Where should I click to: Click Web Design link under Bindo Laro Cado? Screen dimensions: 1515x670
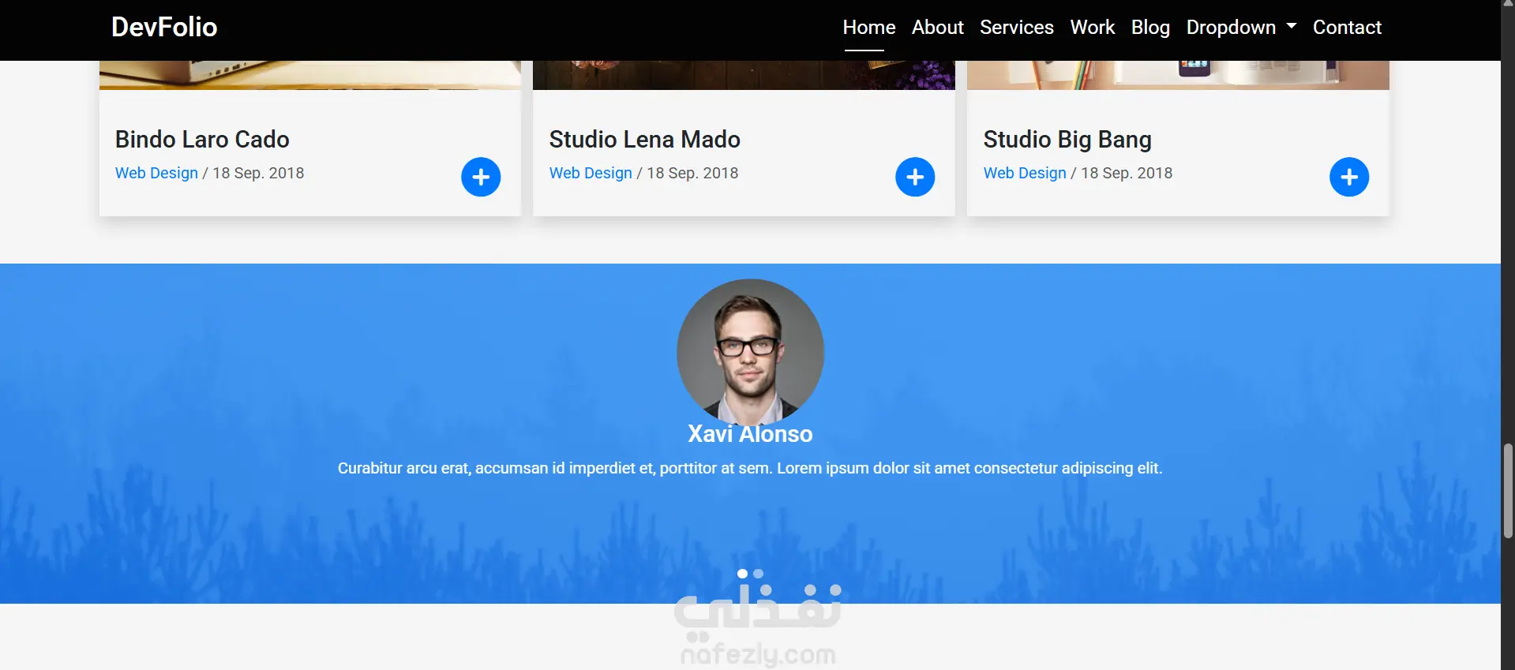156,174
